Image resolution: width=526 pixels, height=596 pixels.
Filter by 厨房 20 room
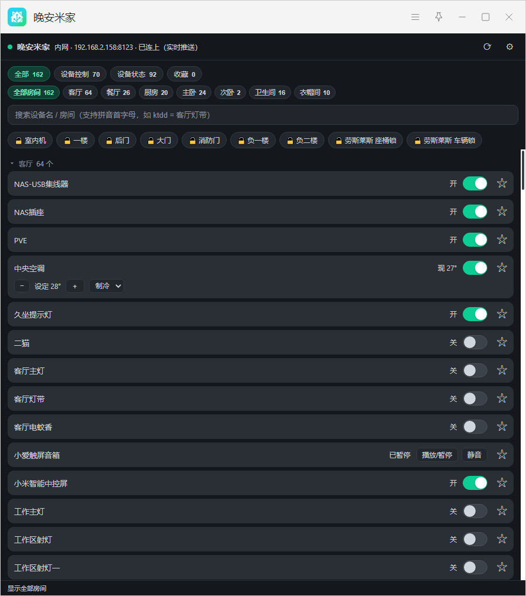(156, 93)
